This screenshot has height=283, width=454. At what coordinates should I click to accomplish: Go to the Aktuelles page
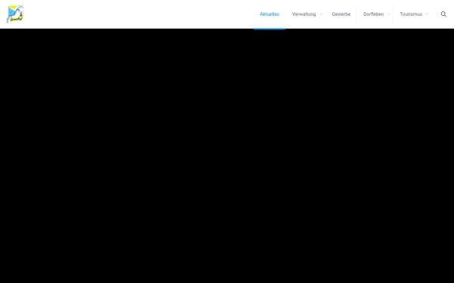click(x=269, y=14)
